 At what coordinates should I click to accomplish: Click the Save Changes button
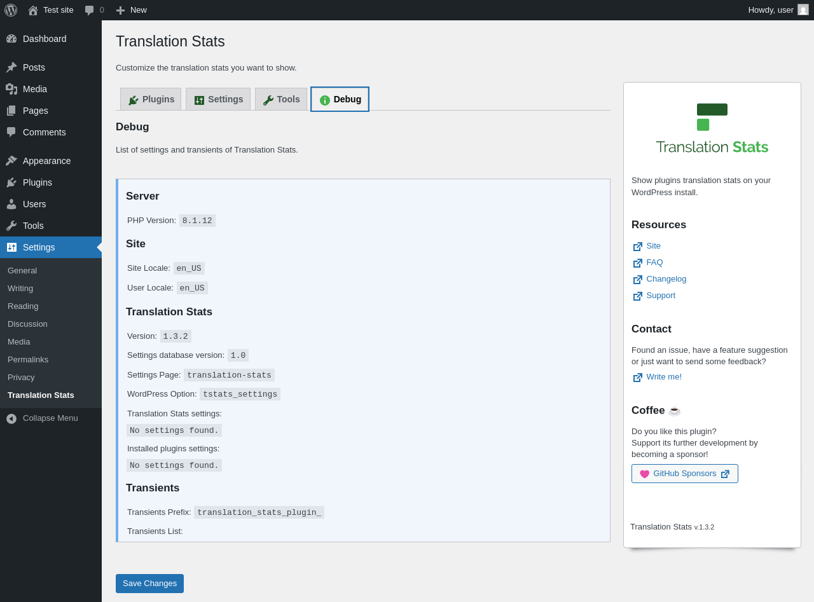[x=149, y=584]
